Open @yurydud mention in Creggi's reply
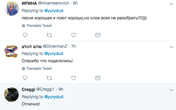This screenshot has height=110, width=176. pos(54,97)
